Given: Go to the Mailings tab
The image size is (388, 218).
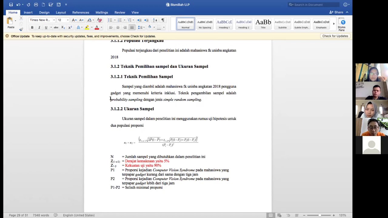Looking at the screenshot, I should [102, 12].
